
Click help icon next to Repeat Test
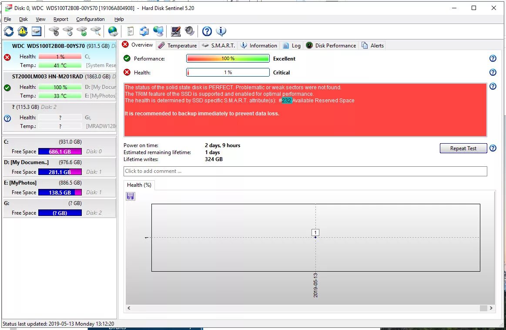tap(493, 148)
